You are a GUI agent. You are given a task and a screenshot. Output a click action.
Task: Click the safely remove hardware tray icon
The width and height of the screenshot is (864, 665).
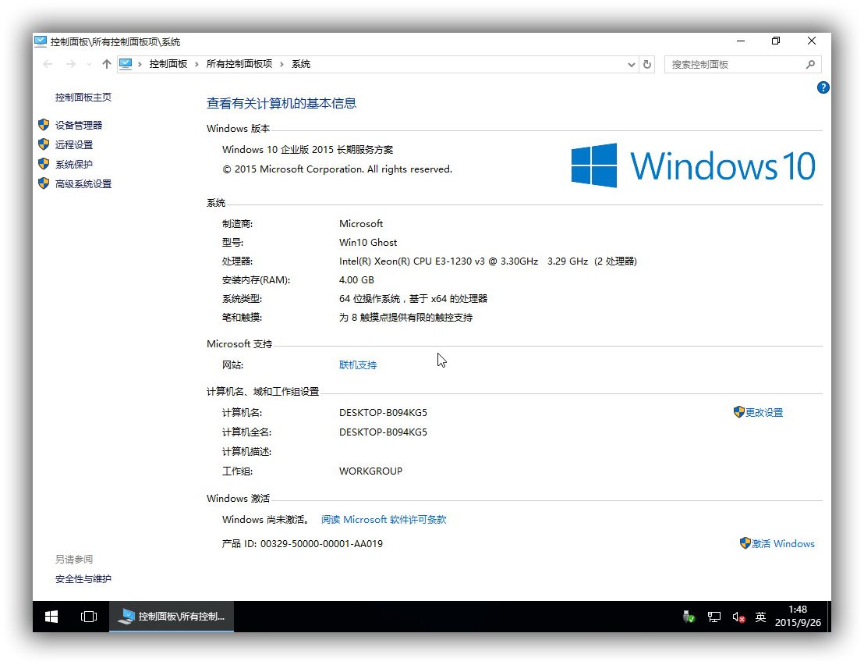coord(689,617)
